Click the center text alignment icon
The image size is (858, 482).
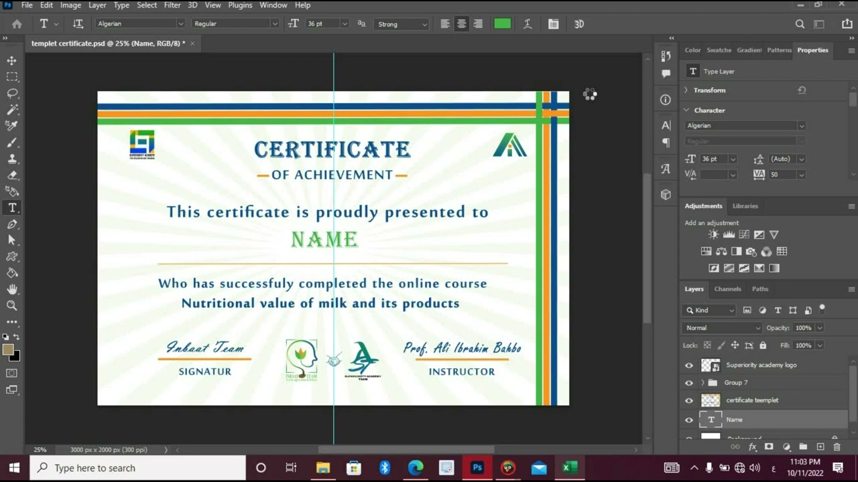coord(461,23)
